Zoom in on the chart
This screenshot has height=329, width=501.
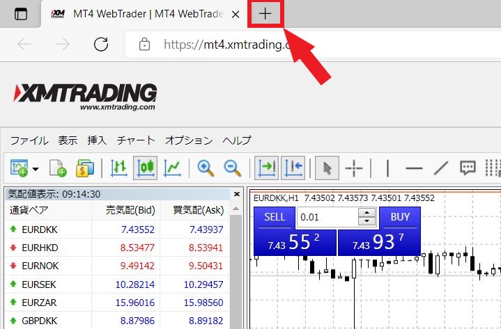(x=206, y=168)
